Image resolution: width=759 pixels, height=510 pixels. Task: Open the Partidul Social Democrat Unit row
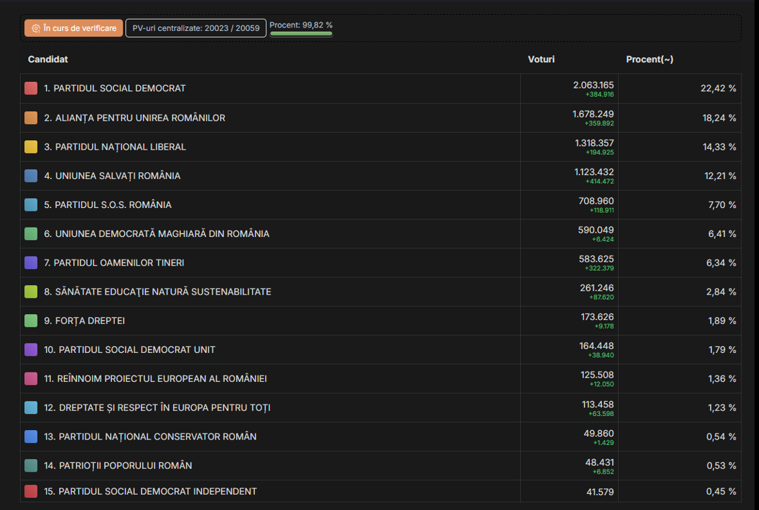pos(381,350)
